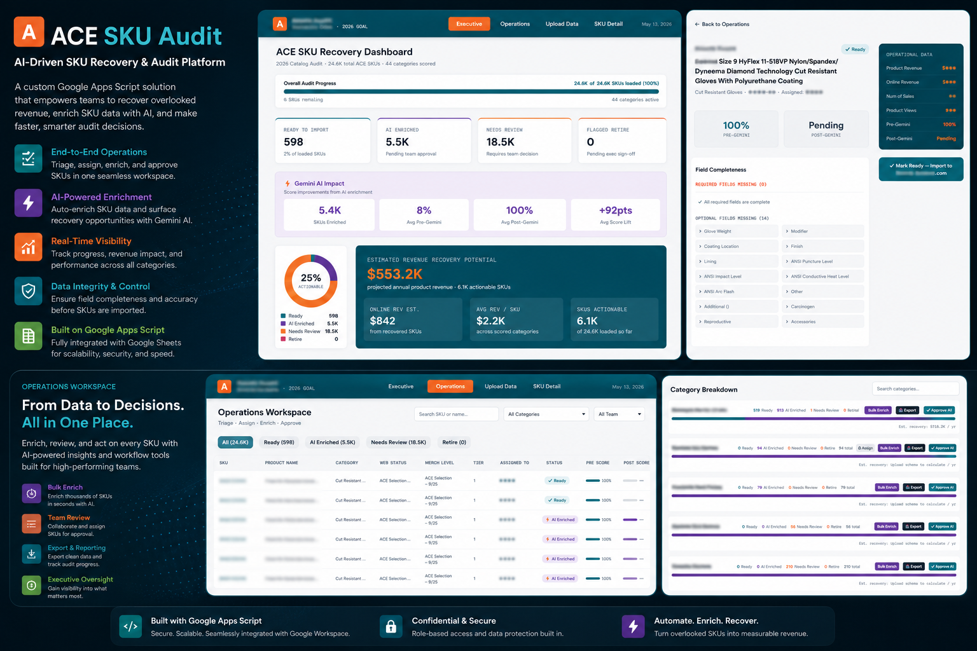The height and width of the screenshot is (651, 977).
Task: Click the End-to-End Operations checklist icon
Action: [28, 158]
